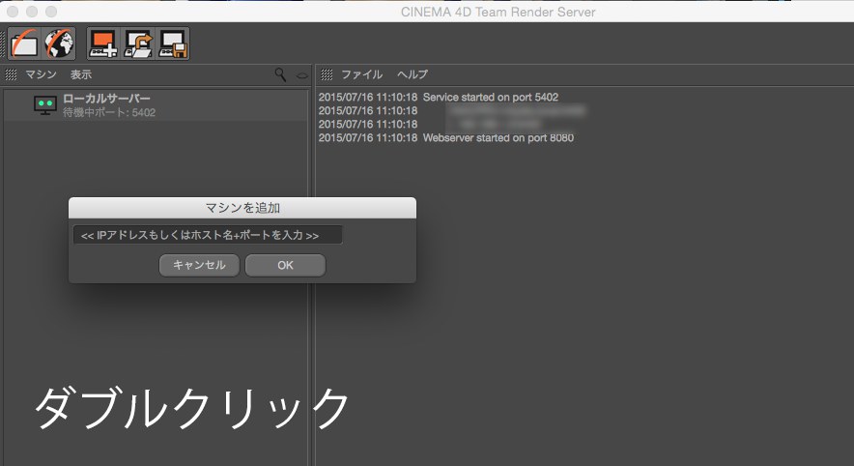Confirm with the OK button
This screenshot has height=466, width=854.
285,265
